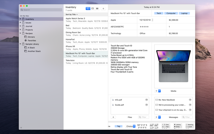This screenshot has height=134, width=214.
Task: Adjust the 10/10/2018 date stepper
Action: 152,20
